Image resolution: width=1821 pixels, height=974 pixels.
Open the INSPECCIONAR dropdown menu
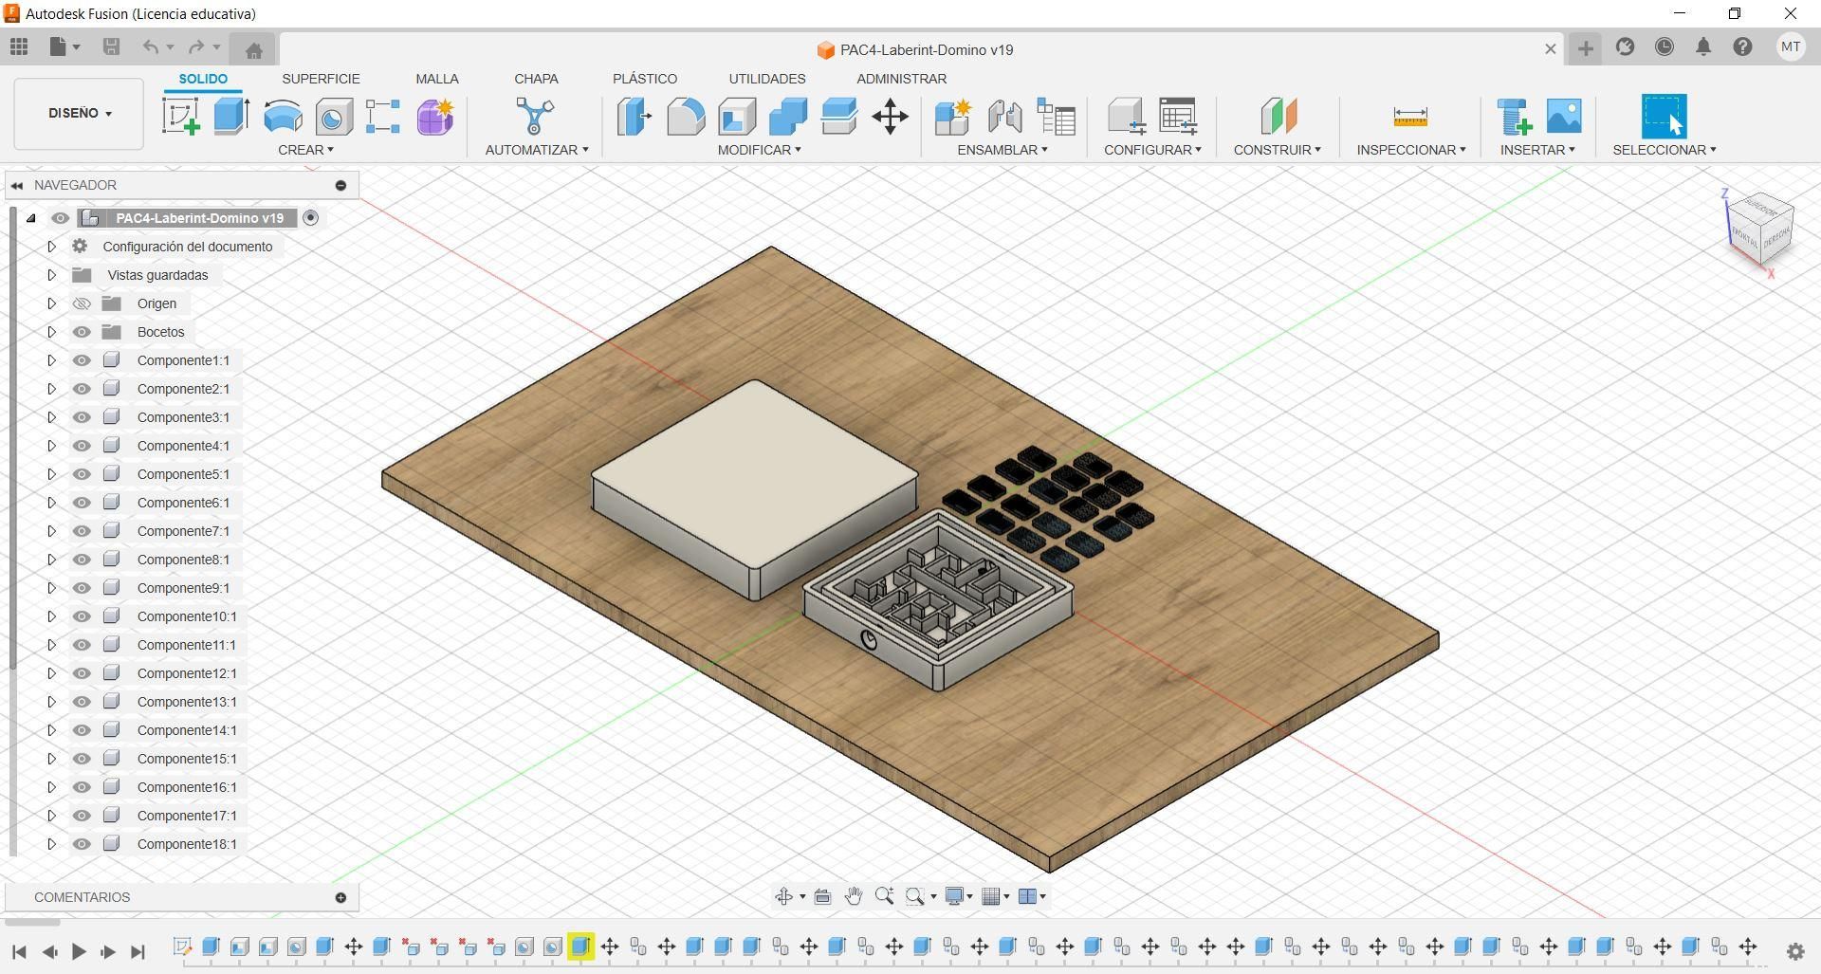[x=1411, y=150]
